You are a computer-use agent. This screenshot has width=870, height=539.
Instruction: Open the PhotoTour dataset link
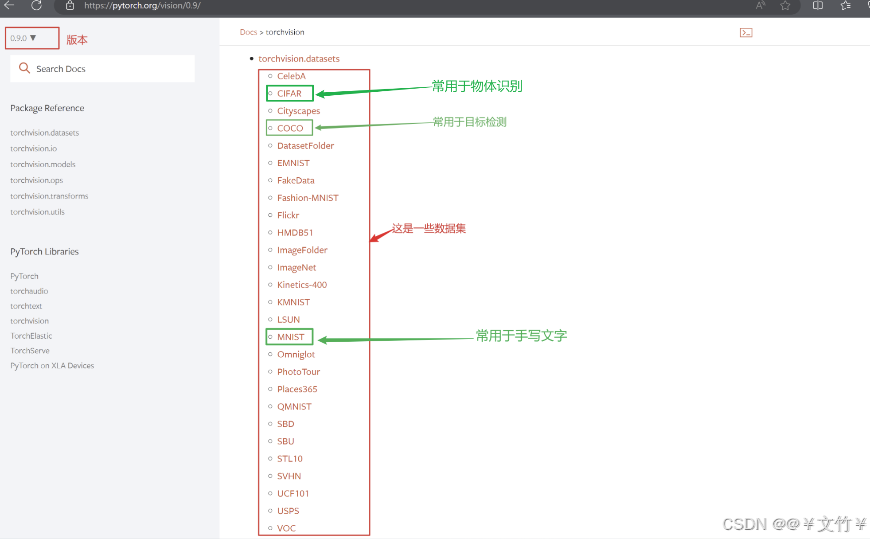[298, 372]
